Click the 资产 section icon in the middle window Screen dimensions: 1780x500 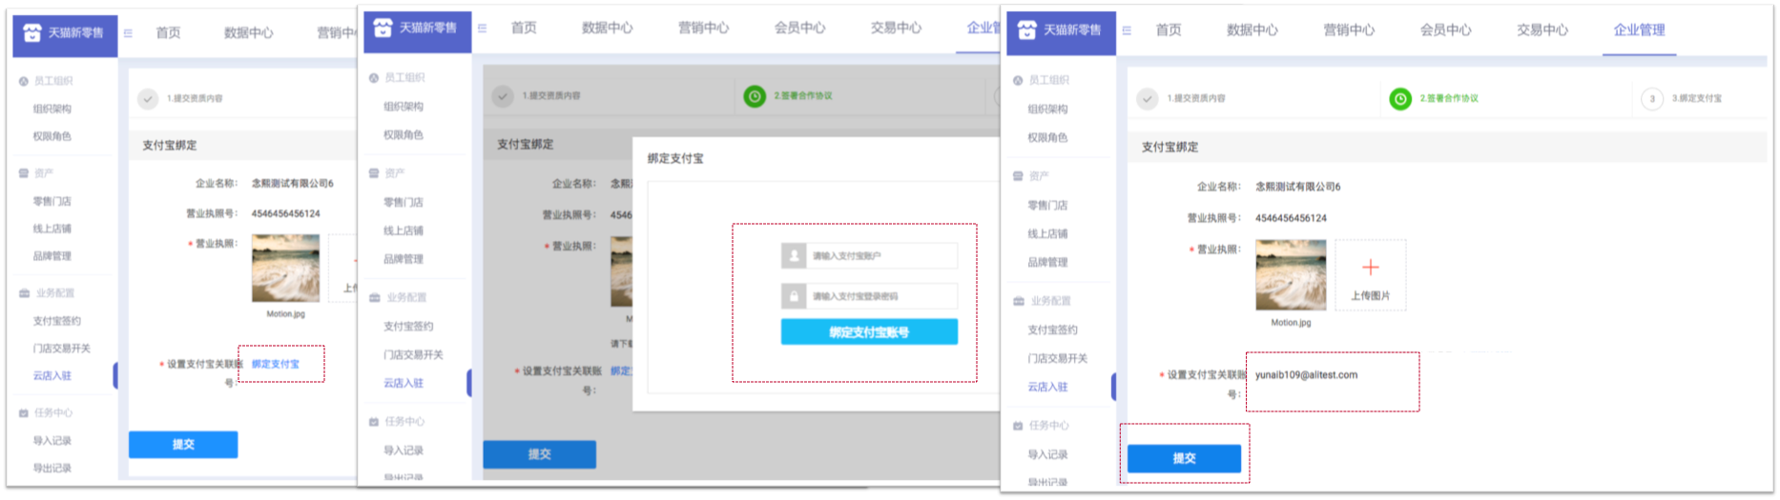374,173
